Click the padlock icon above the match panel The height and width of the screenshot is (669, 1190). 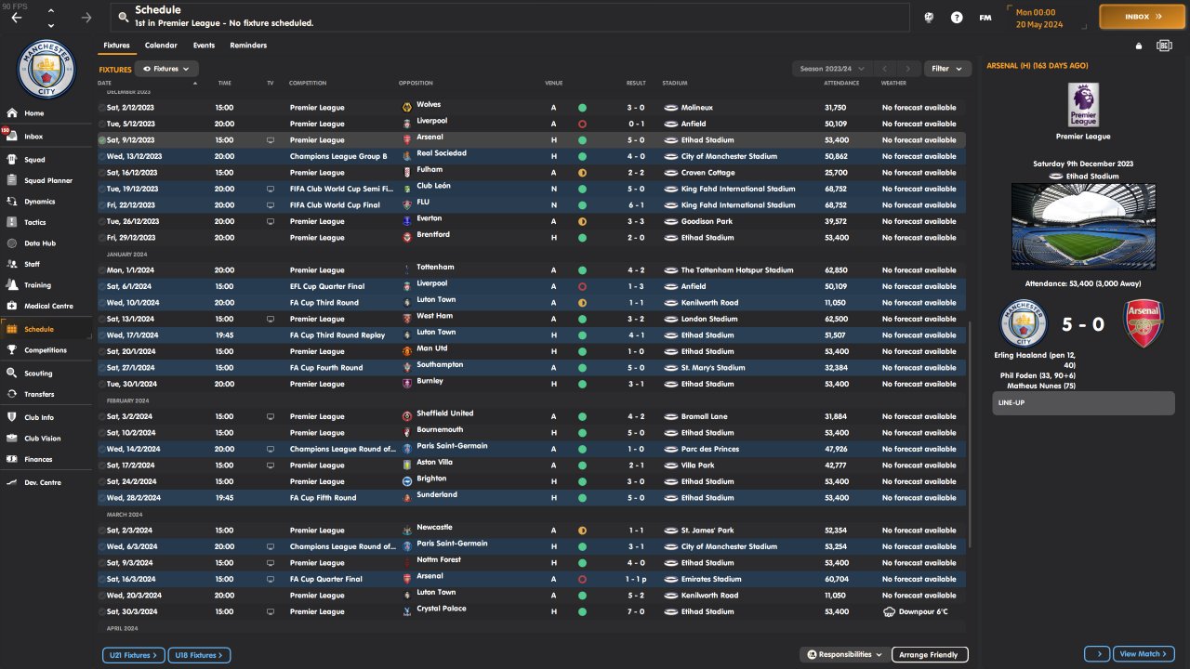(x=1139, y=46)
